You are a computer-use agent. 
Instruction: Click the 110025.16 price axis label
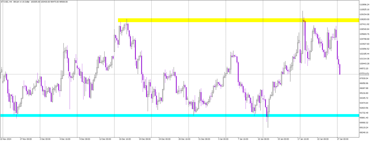point(364,10)
